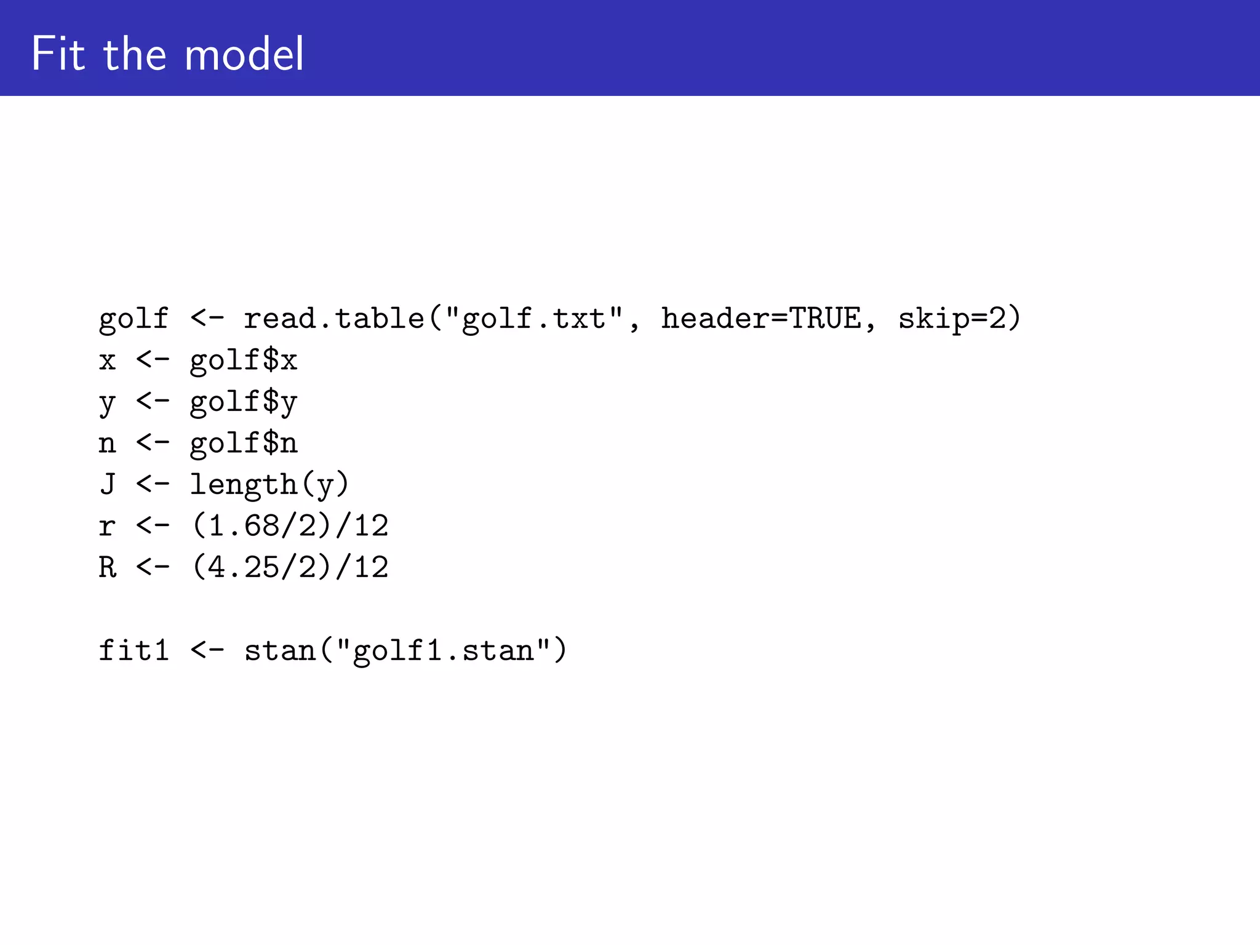Click the length(y) function call

pyautogui.click(x=269, y=485)
